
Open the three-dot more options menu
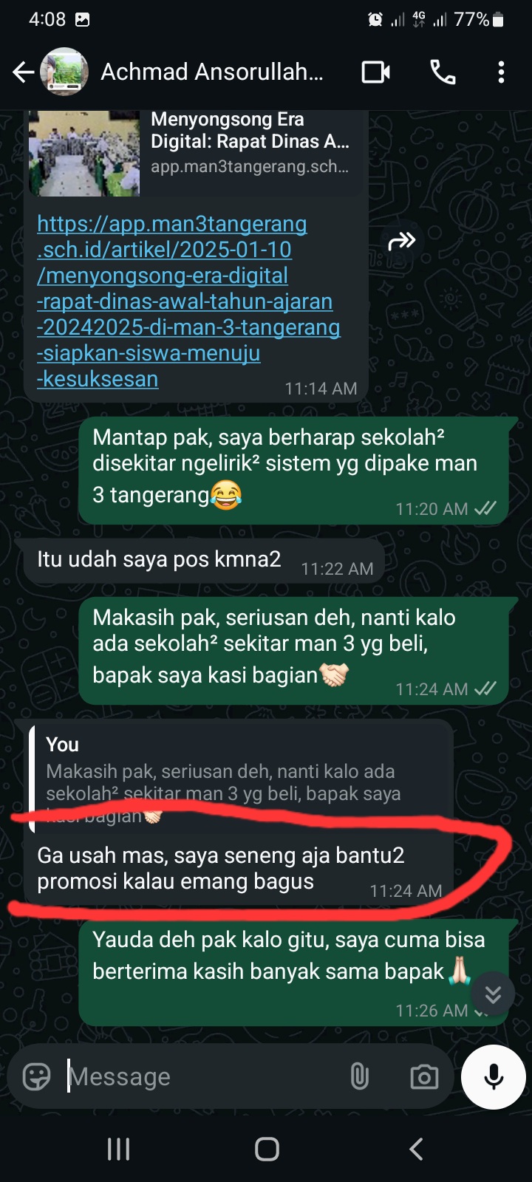[501, 72]
